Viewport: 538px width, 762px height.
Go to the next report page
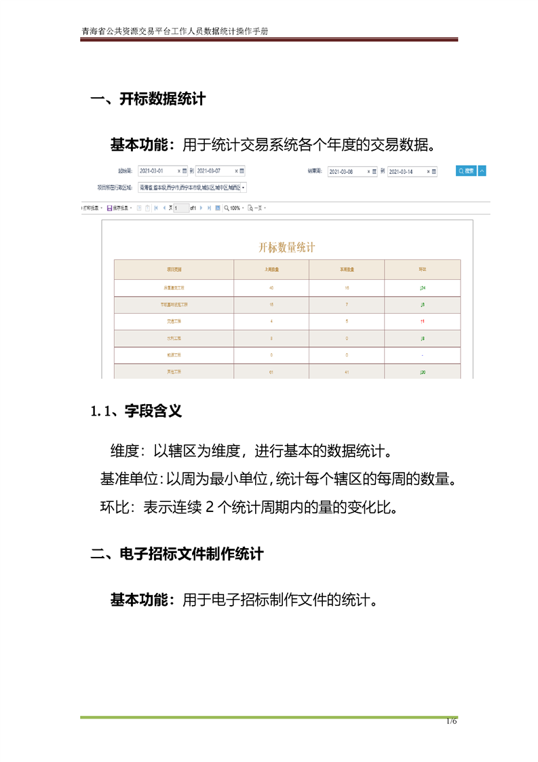point(201,208)
